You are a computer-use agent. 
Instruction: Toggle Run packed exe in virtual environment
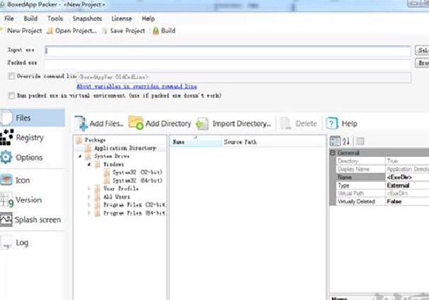(11, 96)
